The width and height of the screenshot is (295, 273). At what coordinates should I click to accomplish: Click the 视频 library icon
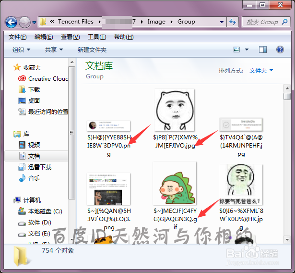(22, 145)
